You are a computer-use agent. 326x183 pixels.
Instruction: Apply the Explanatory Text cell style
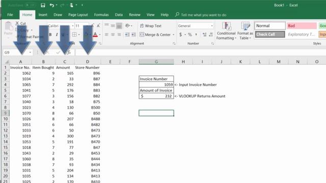(302, 34)
